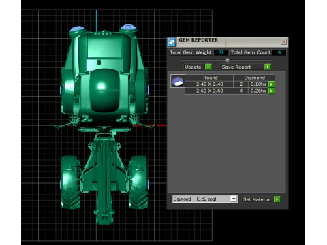327x245 pixels.
Task: Click the Total Gem Weight value field
Action: point(221,52)
